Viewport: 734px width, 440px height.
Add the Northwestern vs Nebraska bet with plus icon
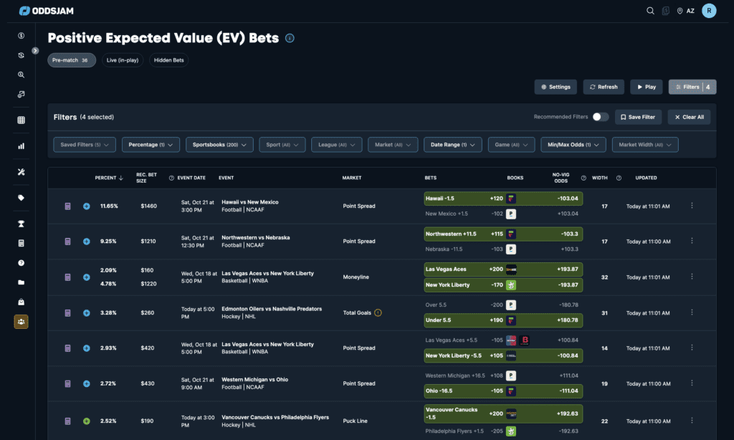coord(87,241)
